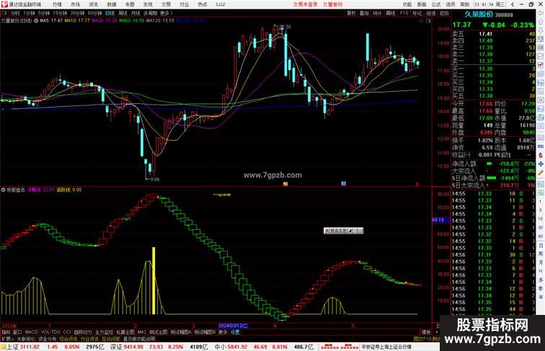The height and width of the screenshot is (351, 545).
Task: Select the 主力监控 indicator tab
Action: tap(105, 332)
